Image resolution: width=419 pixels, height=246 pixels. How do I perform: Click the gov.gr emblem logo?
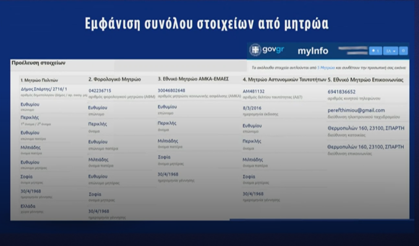tap(255, 50)
